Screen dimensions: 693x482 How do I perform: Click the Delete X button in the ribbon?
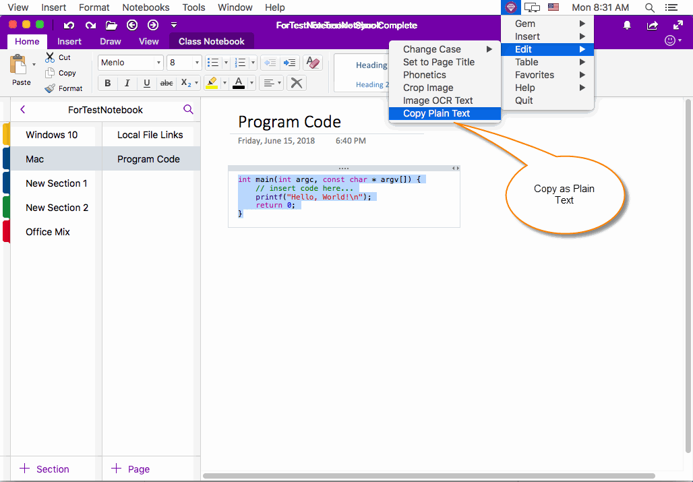(x=297, y=83)
